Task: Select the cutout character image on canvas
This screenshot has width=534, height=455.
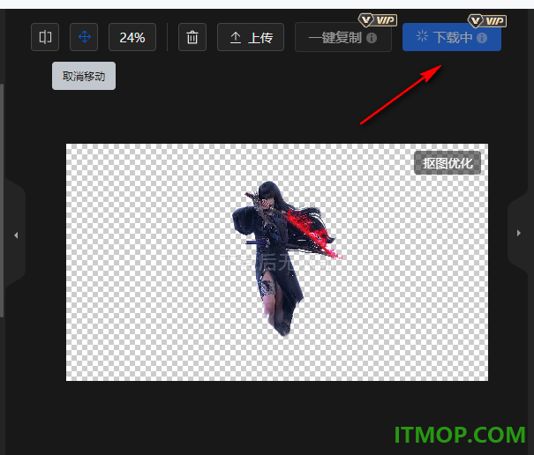Action: point(285,258)
